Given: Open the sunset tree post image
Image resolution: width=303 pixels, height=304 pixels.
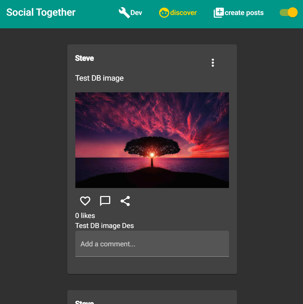Looking at the screenshot, I should pyautogui.click(x=152, y=140).
